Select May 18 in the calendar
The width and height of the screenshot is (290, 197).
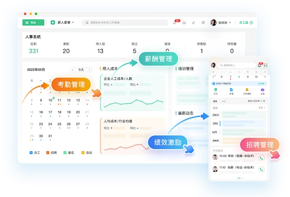(59, 112)
